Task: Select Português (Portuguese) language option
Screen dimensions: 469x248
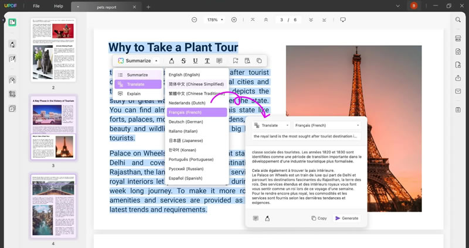Action: [x=197, y=159]
